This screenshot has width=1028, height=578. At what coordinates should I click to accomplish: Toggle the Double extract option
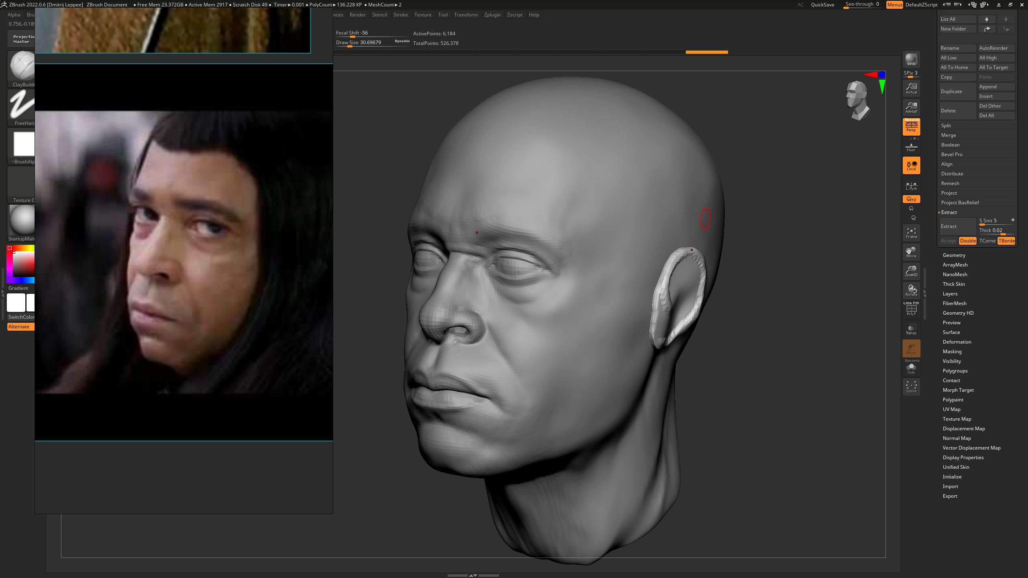(x=968, y=241)
